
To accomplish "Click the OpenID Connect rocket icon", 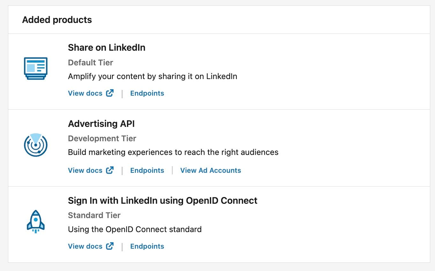I will point(36,222).
